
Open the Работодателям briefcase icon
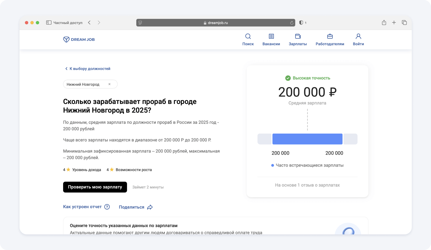(330, 36)
